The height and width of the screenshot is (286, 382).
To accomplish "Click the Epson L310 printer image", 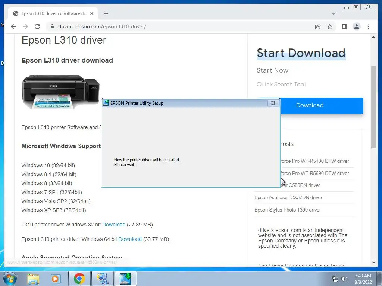I will (61, 92).
